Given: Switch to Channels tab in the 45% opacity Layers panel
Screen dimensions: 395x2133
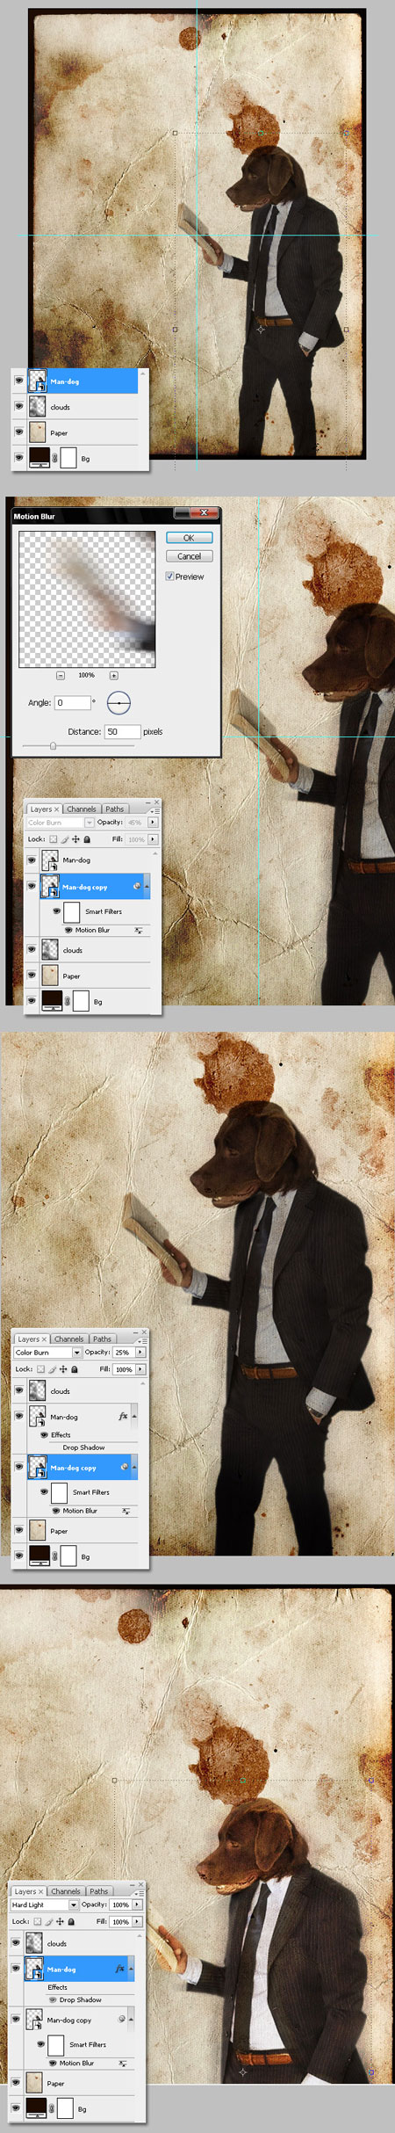Looking at the screenshot, I should (82, 809).
